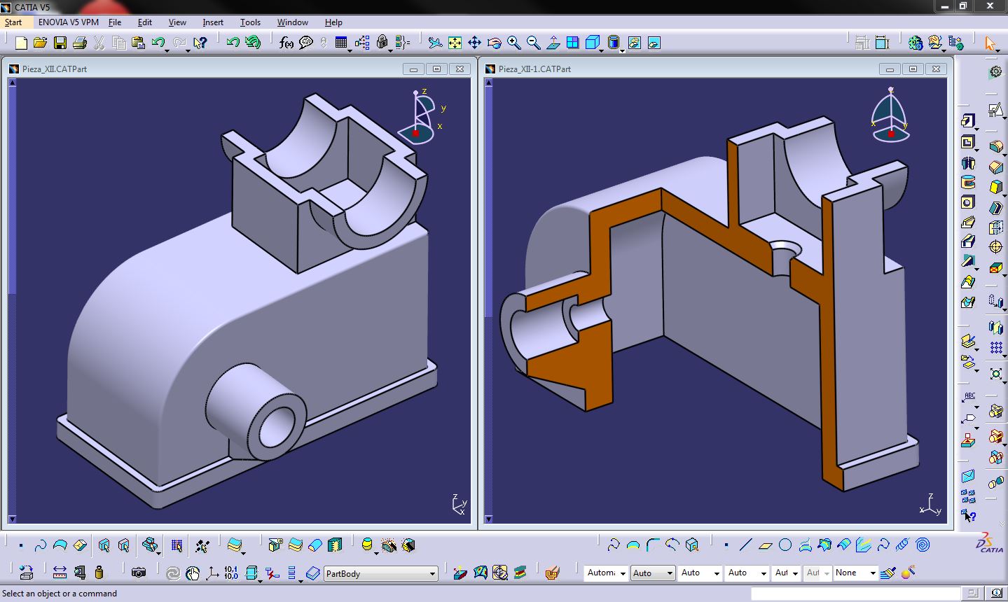Select the Spiral tool in bottom toolbar
Image resolution: width=1008 pixels, height=602 pixels.
point(923,545)
